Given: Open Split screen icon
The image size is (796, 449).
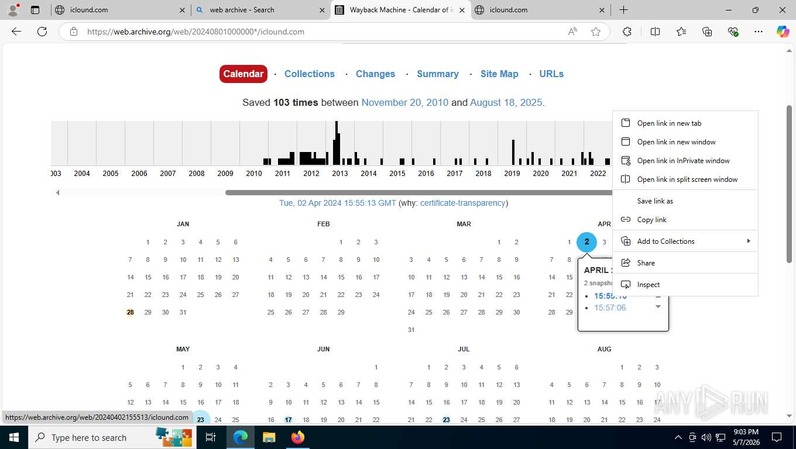Looking at the screenshot, I should 655,32.
